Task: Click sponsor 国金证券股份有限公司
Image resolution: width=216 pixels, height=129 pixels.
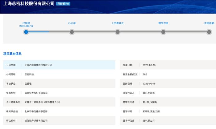Action: [36, 93]
